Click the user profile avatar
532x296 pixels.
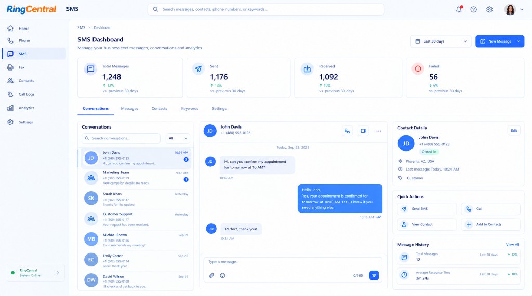(510, 9)
